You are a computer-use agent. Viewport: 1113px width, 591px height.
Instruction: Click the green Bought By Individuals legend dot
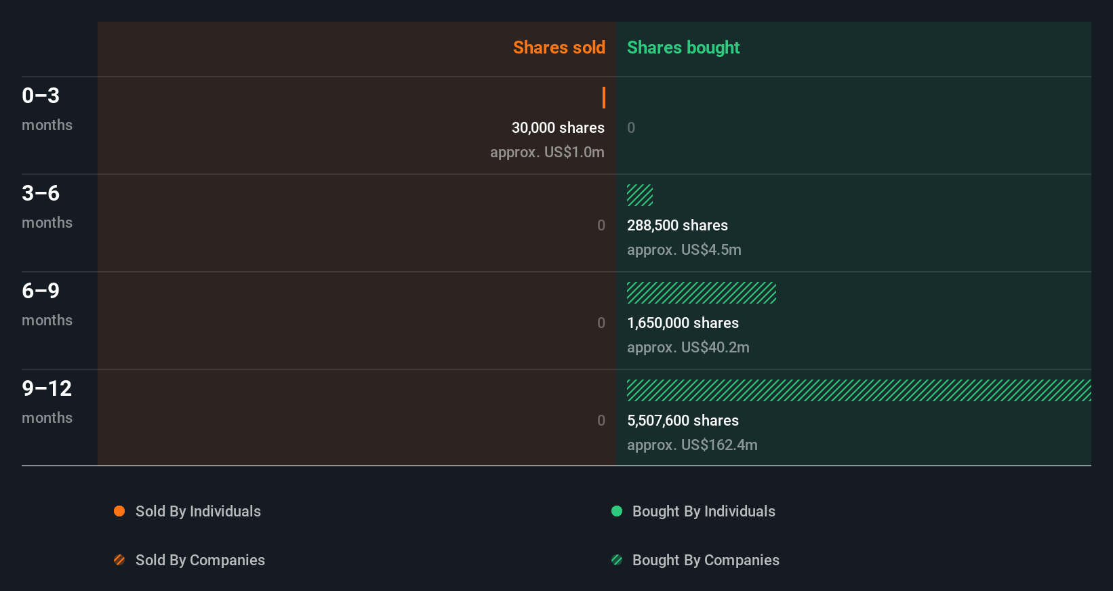617,511
